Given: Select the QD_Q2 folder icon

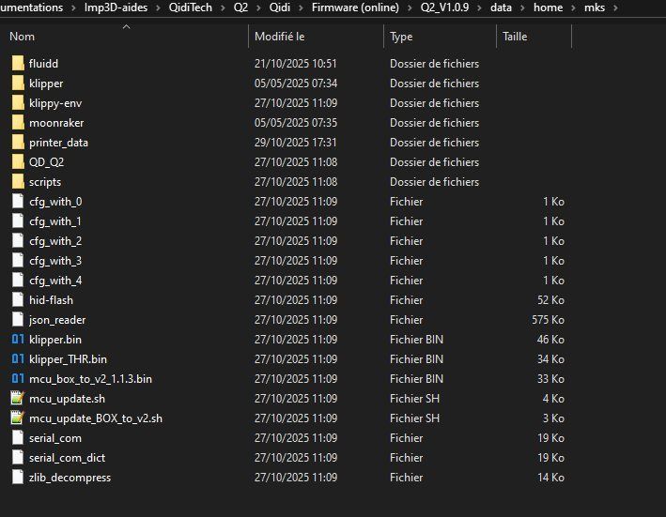Looking at the screenshot, I should 18,162.
